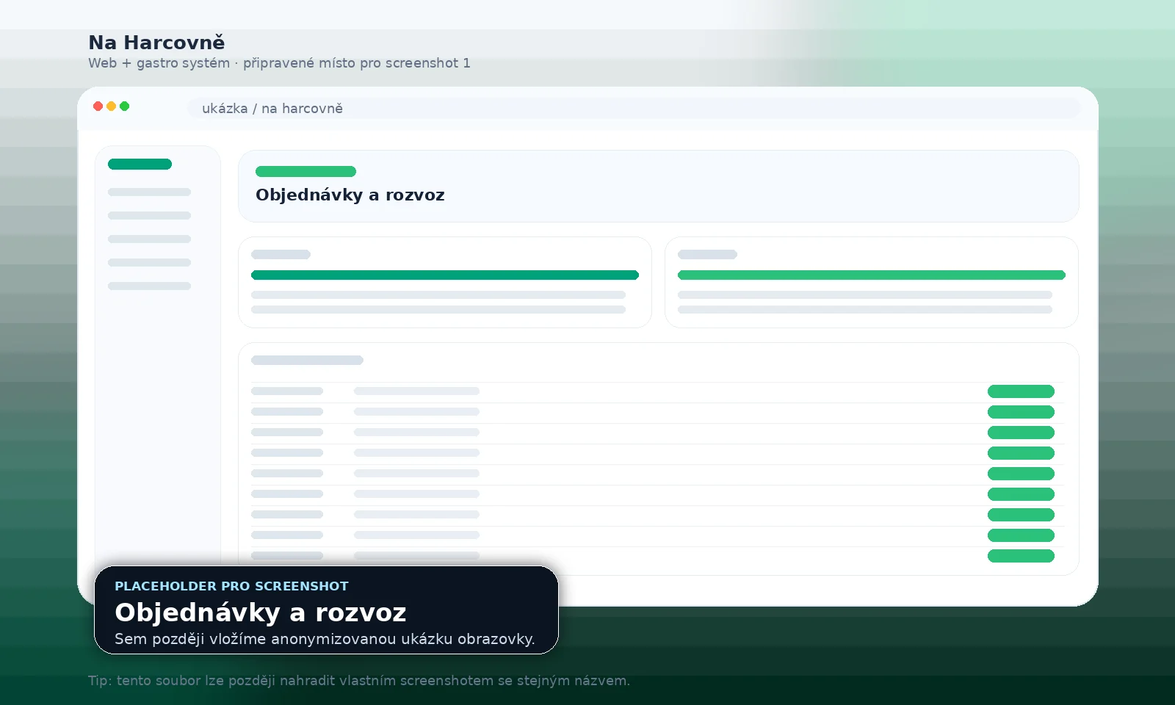Click the yellow minimize dot in window header

(x=111, y=106)
